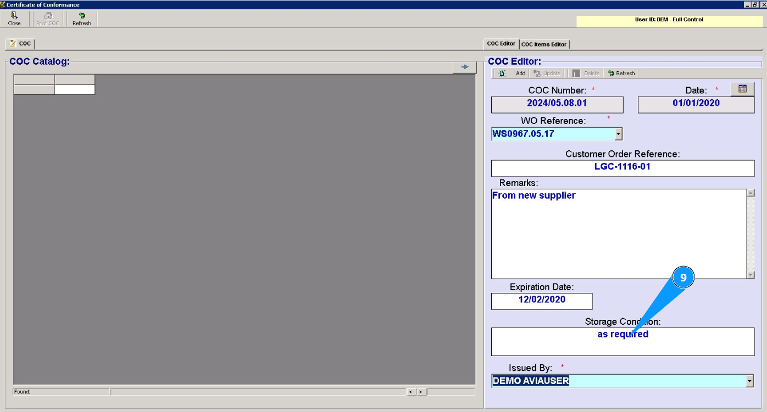The height and width of the screenshot is (412, 767).
Task: Click the catalog scroll right arrow button
Action: point(421,392)
